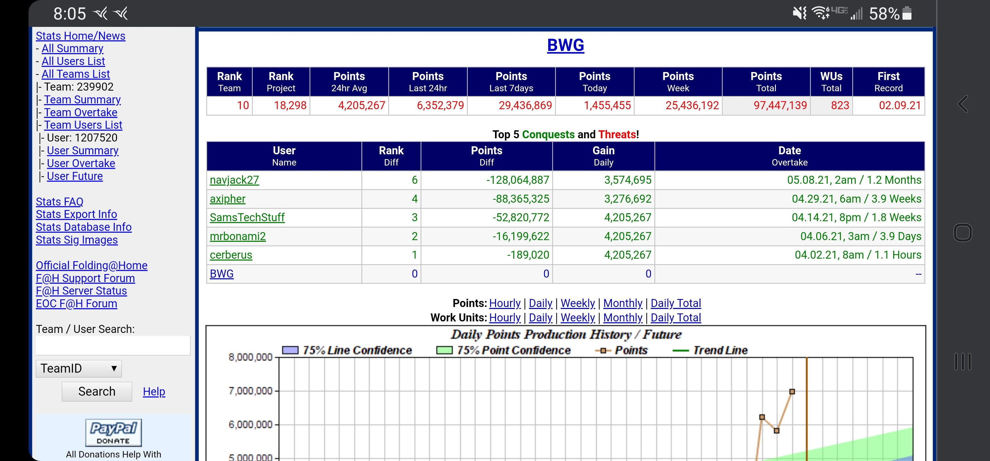Click the Search button
Image resolution: width=990 pixels, height=461 pixels.
pyautogui.click(x=97, y=392)
